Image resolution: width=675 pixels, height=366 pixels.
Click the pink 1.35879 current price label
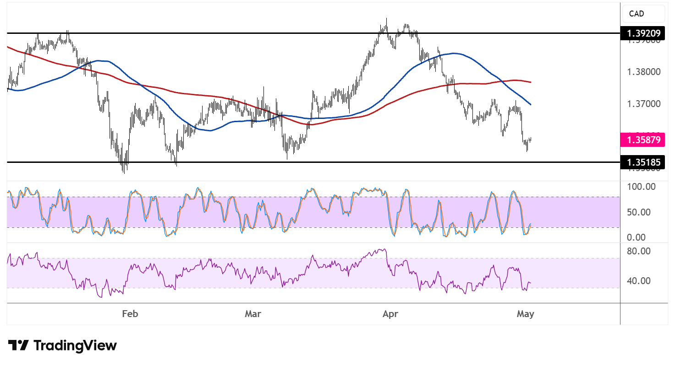coord(643,140)
